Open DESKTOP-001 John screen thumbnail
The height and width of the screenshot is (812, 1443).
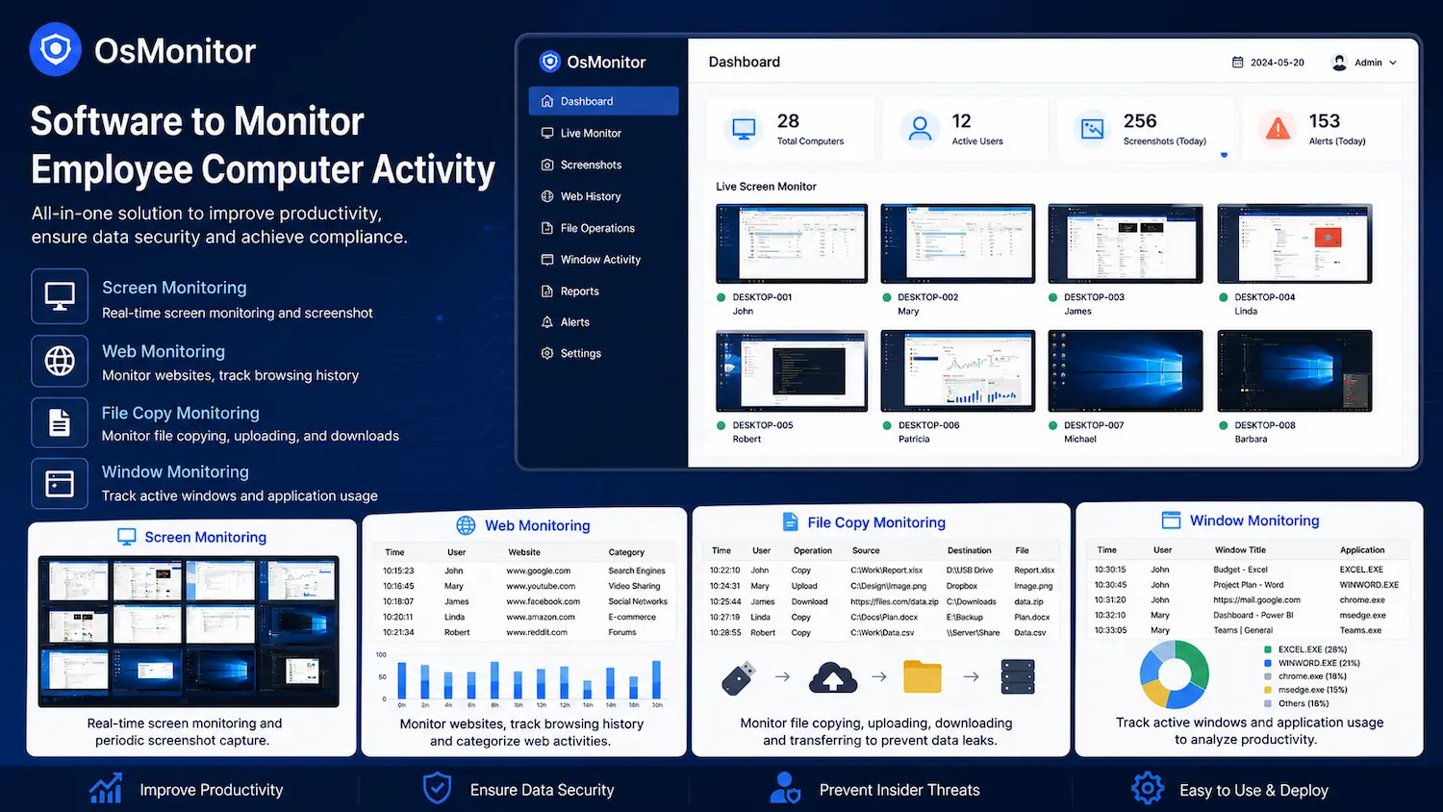(792, 243)
